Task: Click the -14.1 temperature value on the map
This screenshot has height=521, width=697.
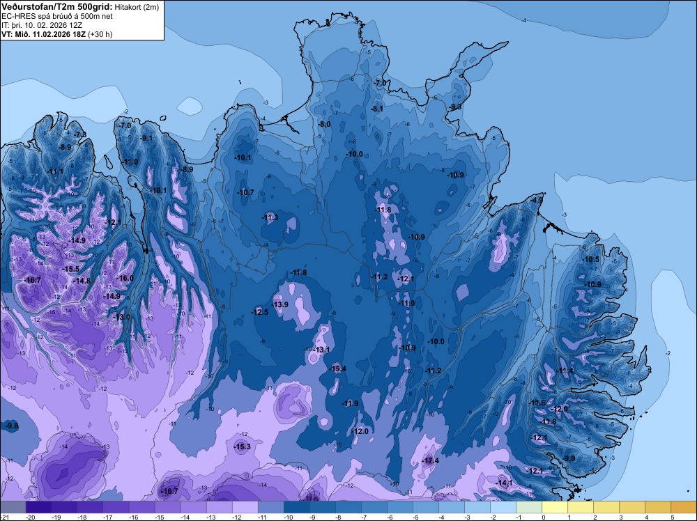Action: [x=504, y=483]
